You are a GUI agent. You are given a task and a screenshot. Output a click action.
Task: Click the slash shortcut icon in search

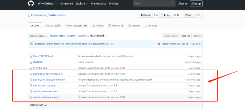(x=173, y=4)
